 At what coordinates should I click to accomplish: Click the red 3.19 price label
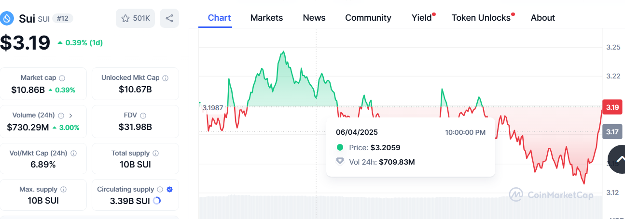[x=612, y=107]
